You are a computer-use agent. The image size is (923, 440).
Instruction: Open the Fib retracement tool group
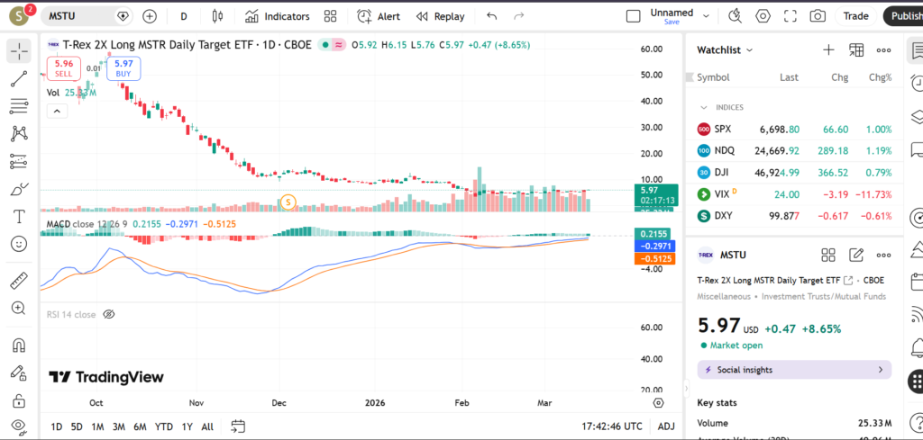pyautogui.click(x=18, y=106)
